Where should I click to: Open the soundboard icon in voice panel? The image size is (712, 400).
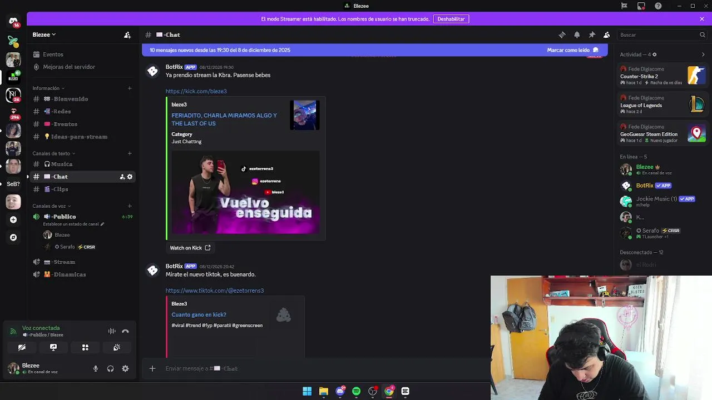click(117, 347)
